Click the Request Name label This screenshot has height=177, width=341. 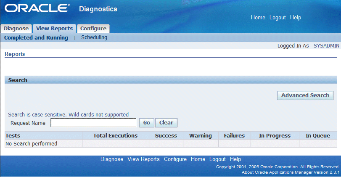(x=28, y=123)
